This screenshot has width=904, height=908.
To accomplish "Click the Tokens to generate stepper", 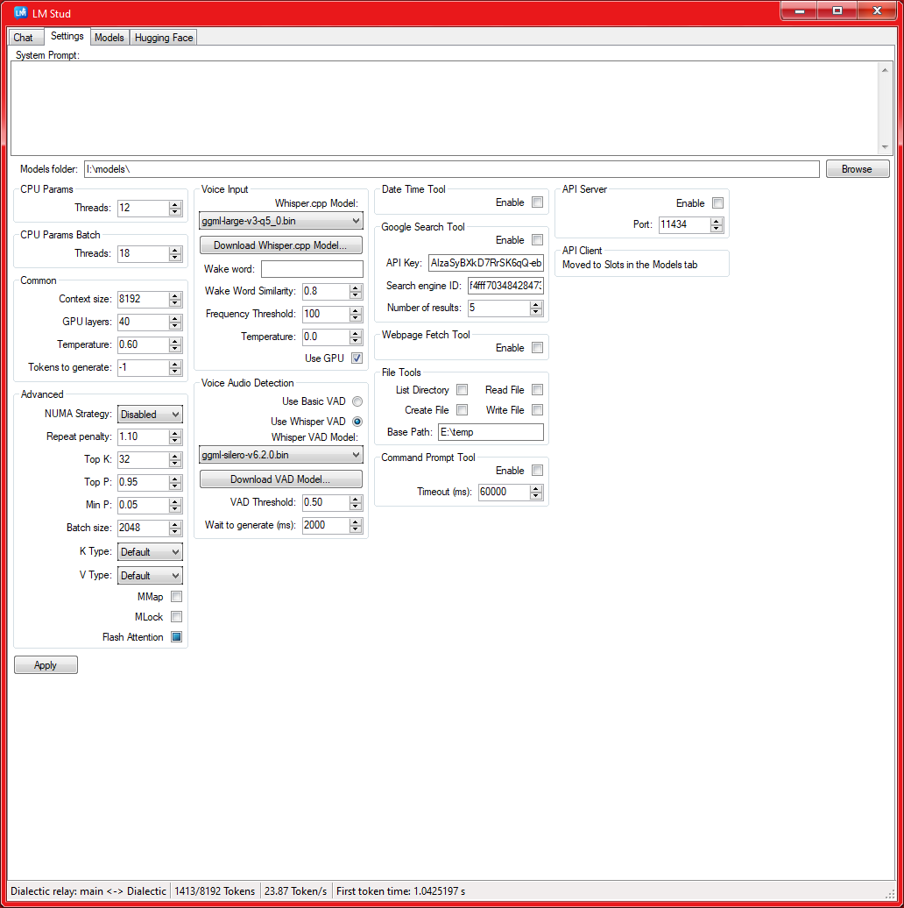I will coord(175,368).
